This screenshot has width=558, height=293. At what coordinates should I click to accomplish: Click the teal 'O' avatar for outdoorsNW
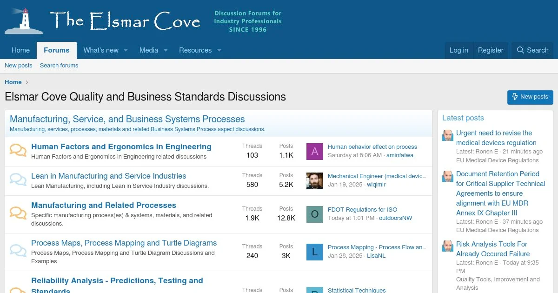pos(315,214)
